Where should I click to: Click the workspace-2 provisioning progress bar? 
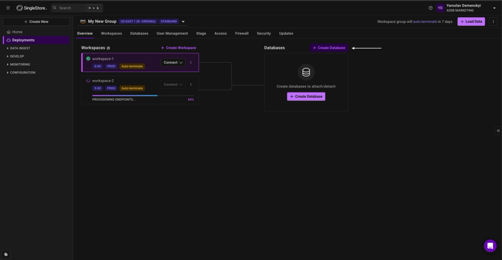pos(143,96)
